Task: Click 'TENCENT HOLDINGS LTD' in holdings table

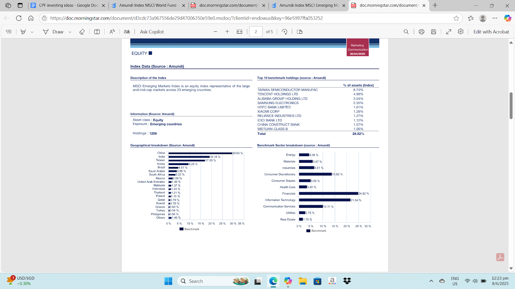Action: (x=277, y=94)
